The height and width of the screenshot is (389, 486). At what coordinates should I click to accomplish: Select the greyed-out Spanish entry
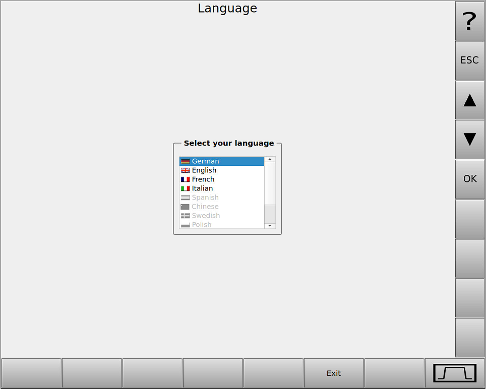coord(205,198)
